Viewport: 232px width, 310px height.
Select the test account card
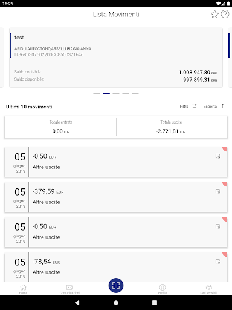pos(116,58)
